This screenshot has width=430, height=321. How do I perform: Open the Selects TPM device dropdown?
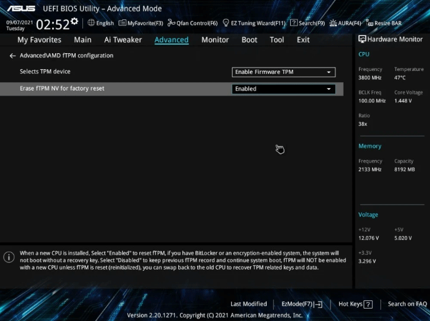pos(284,72)
